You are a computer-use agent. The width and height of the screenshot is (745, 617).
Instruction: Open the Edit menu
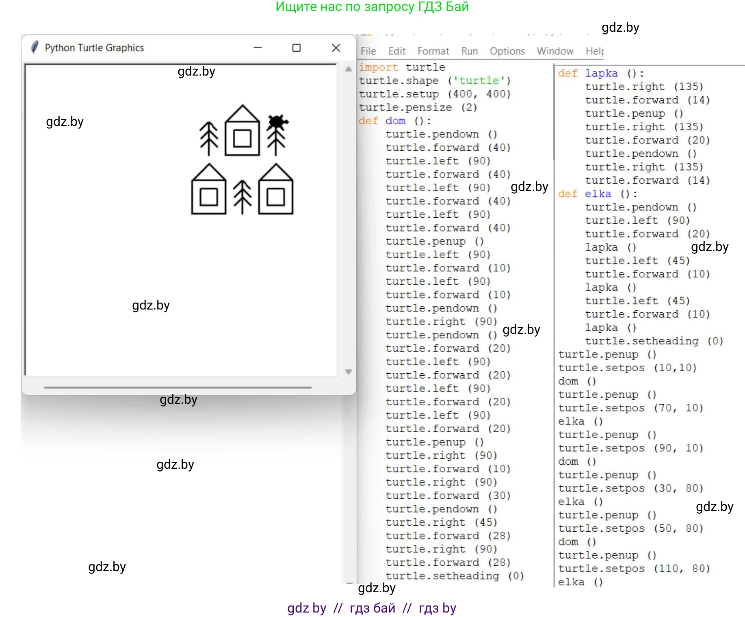396,51
